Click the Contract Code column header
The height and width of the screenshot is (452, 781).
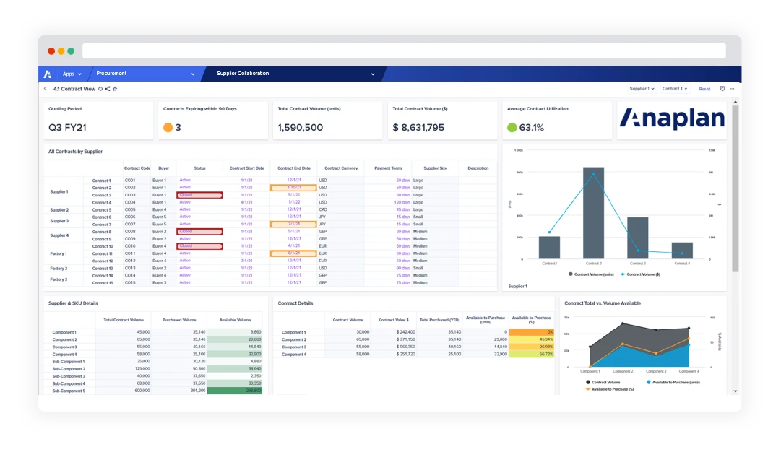coord(137,168)
